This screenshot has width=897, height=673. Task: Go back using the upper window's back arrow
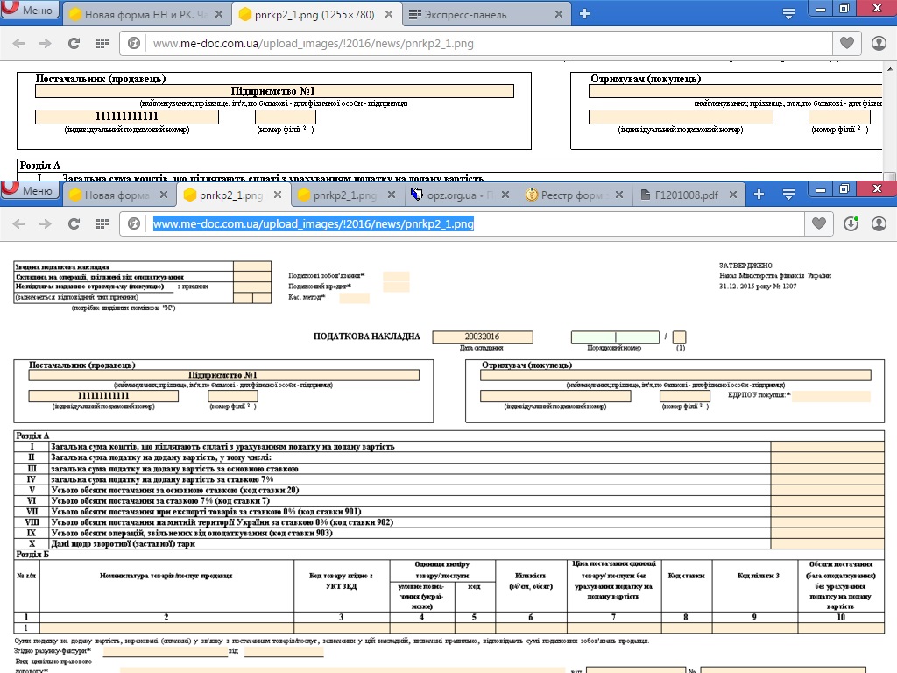[18, 43]
